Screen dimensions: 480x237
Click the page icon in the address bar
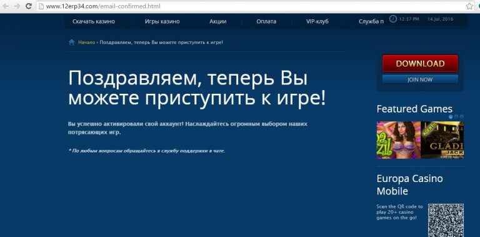(42, 6)
